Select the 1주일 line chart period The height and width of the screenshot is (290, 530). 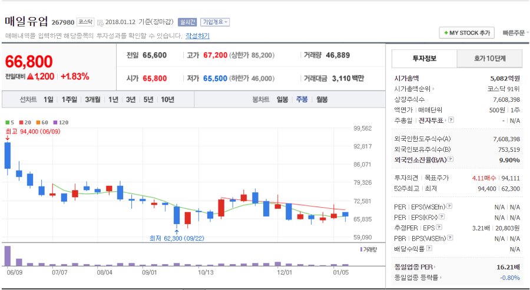click(x=69, y=99)
